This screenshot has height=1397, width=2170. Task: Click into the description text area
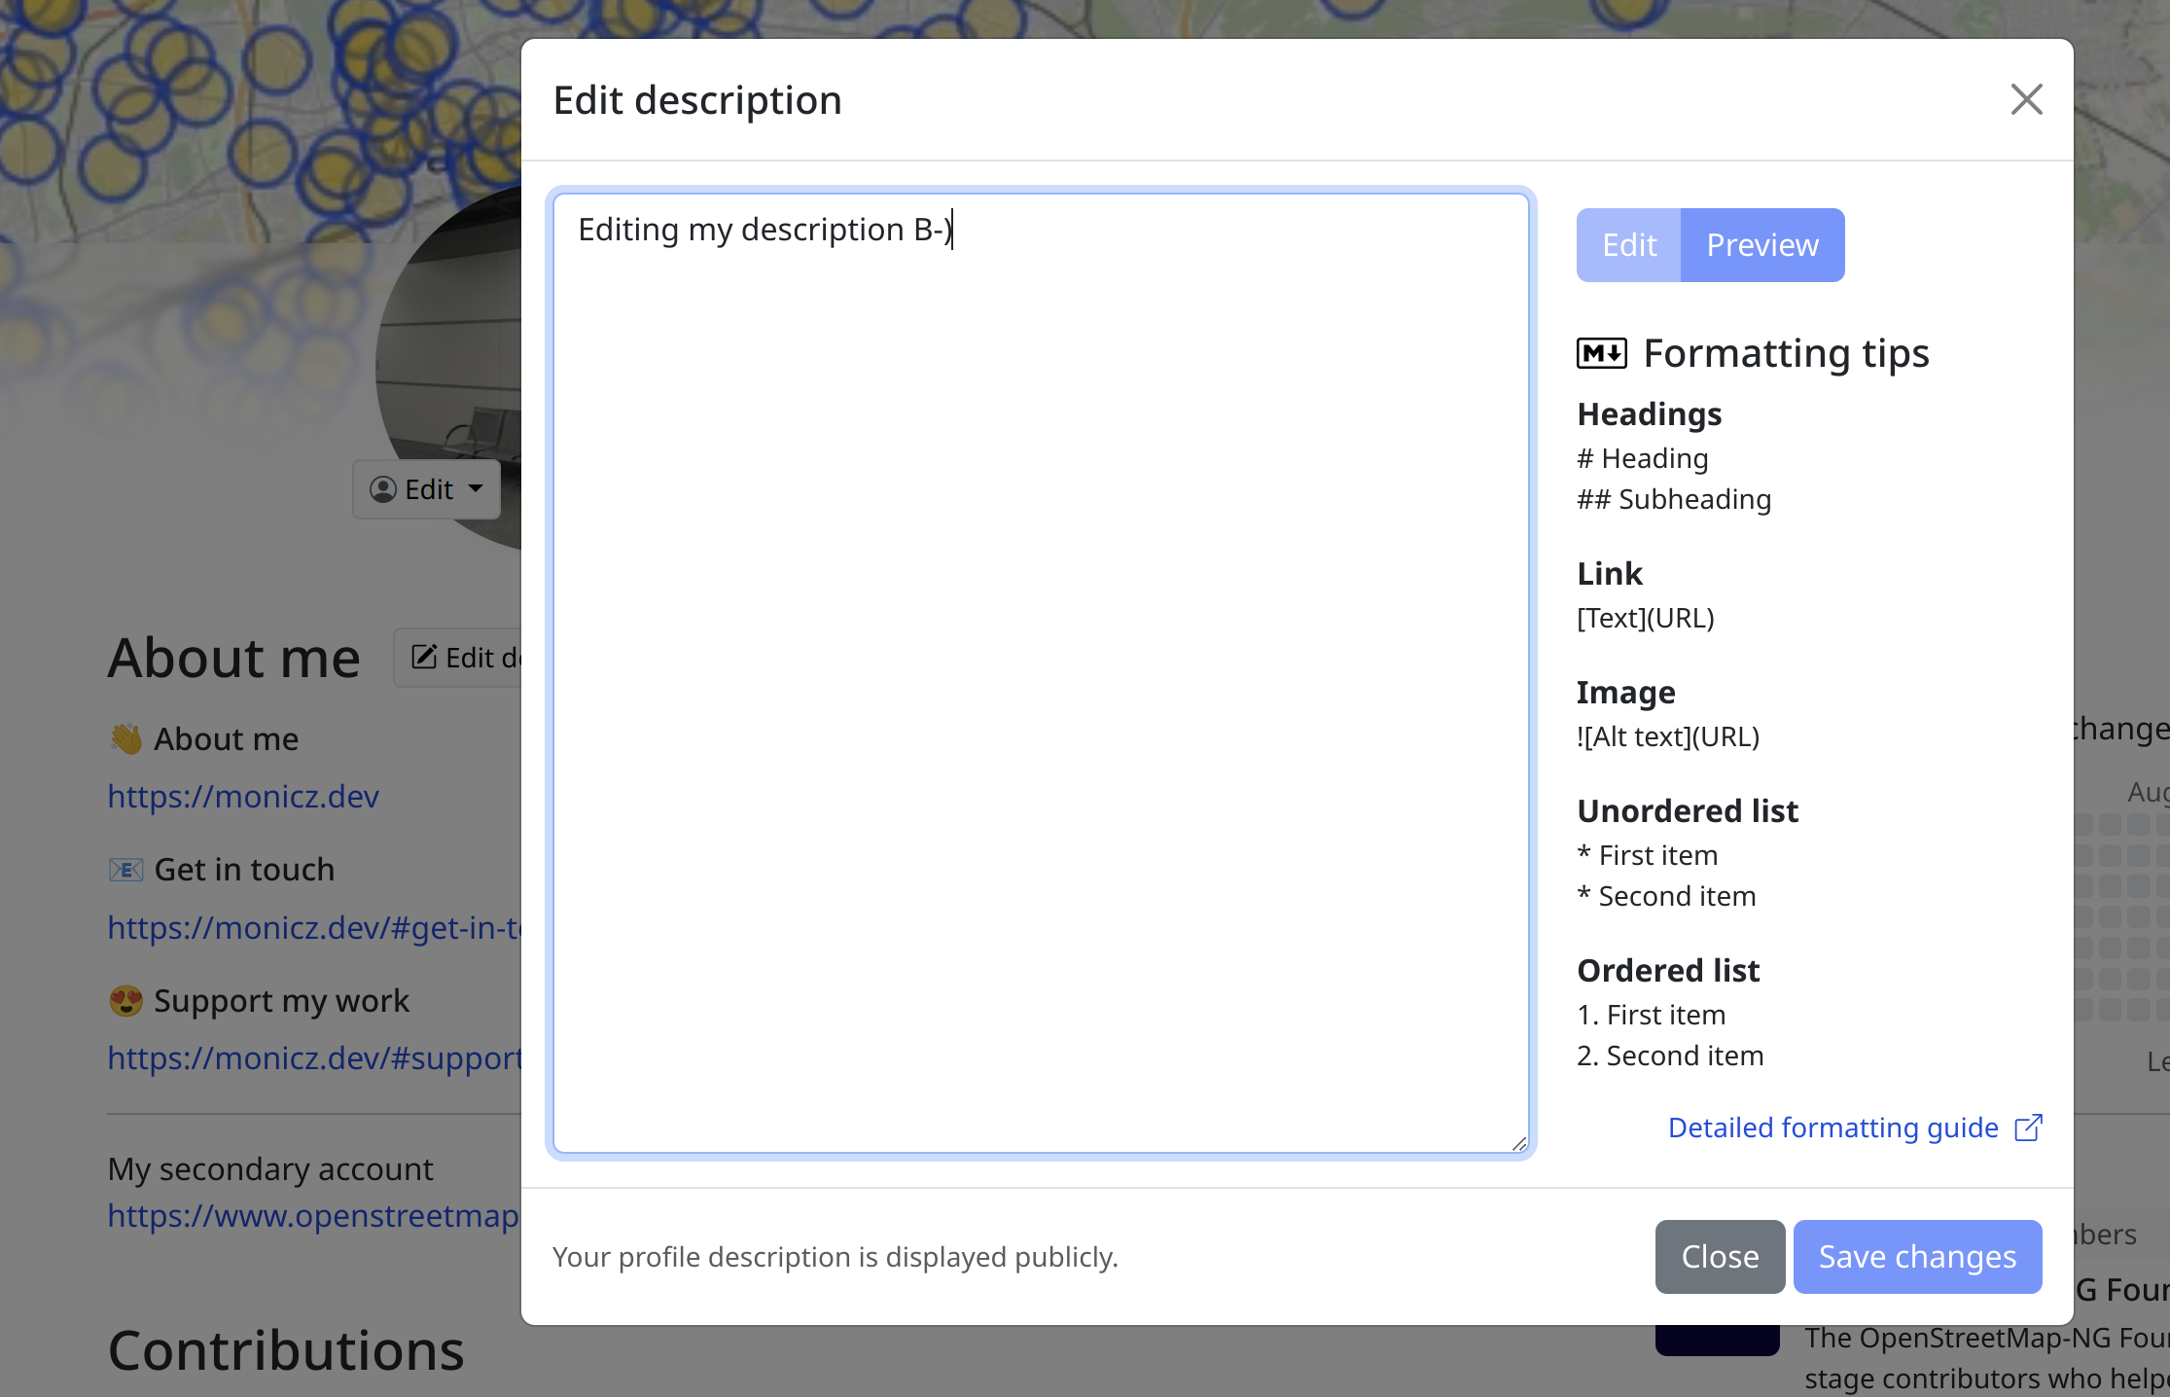tap(1041, 671)
